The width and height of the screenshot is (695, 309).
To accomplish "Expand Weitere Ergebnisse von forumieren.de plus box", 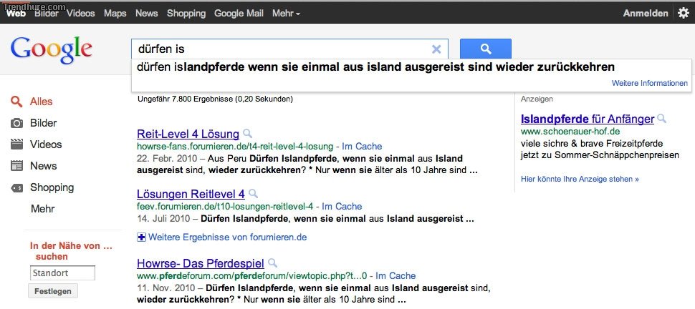I will tap(141, 237).
